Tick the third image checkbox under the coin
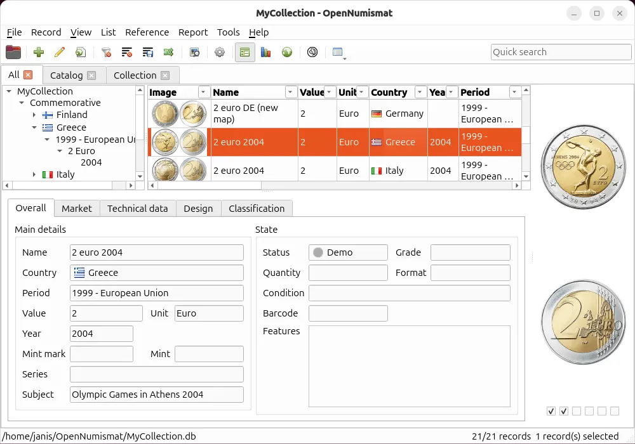The height and width of the screenshot is (444, 635). pyautogui.click(x=577, y=411)
